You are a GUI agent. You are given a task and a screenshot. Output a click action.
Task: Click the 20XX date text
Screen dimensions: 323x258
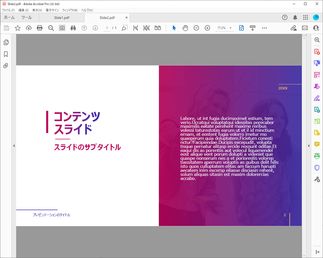[283, 88]
